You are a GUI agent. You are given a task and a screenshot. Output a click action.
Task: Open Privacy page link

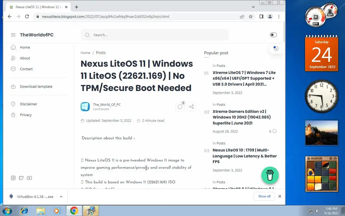[26, 115]
